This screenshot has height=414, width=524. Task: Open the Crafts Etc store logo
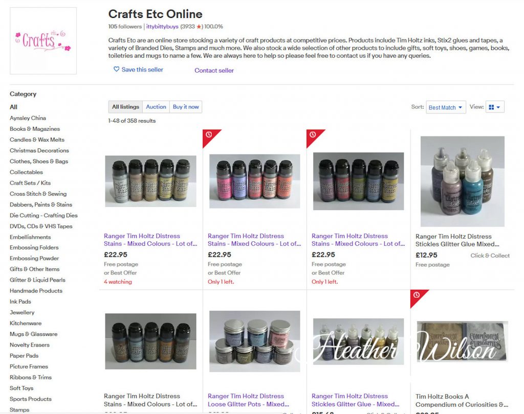pyautogui.click(x=43, y=41)
